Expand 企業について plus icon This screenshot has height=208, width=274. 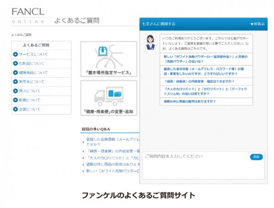point(16,109)
